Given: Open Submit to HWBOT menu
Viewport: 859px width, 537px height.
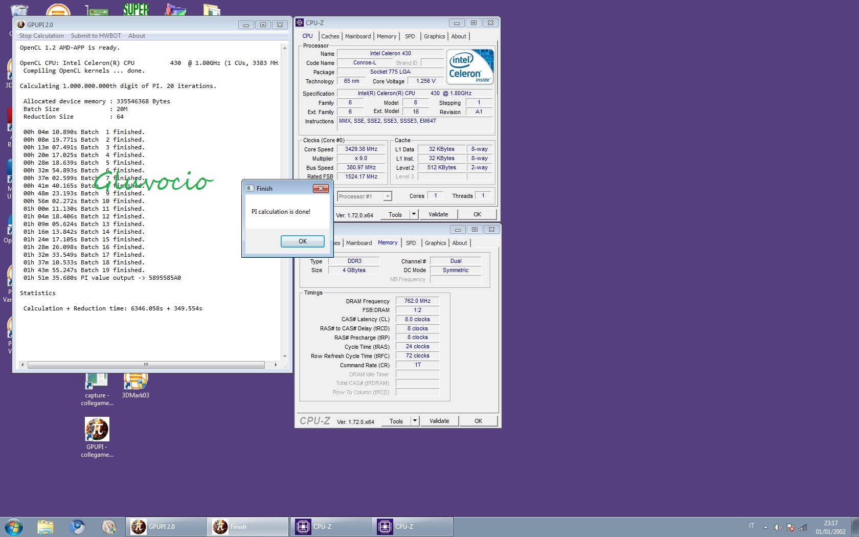Looking at the screenshot, I should pos(96,36).
